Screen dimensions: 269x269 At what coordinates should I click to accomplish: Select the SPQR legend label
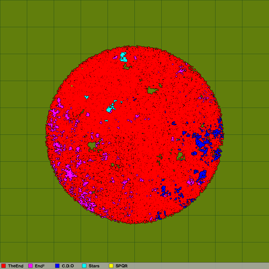tap(121, 266)
